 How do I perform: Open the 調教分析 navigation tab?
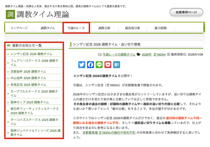coord(104,28)
